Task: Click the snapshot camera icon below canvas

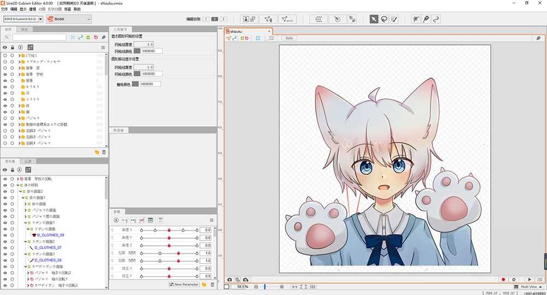Action: coord(230,280)
